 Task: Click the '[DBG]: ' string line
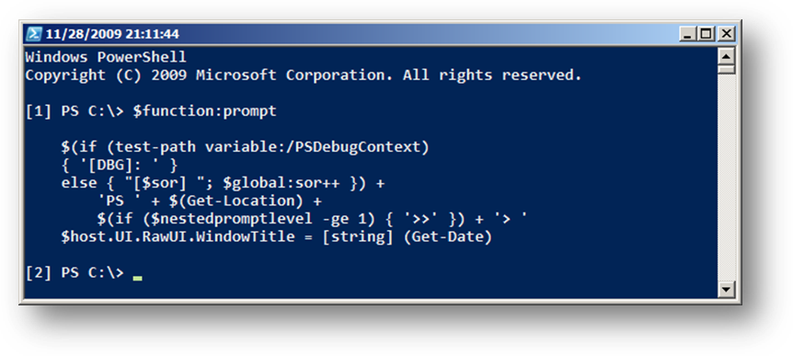click(x=120, y=166)
